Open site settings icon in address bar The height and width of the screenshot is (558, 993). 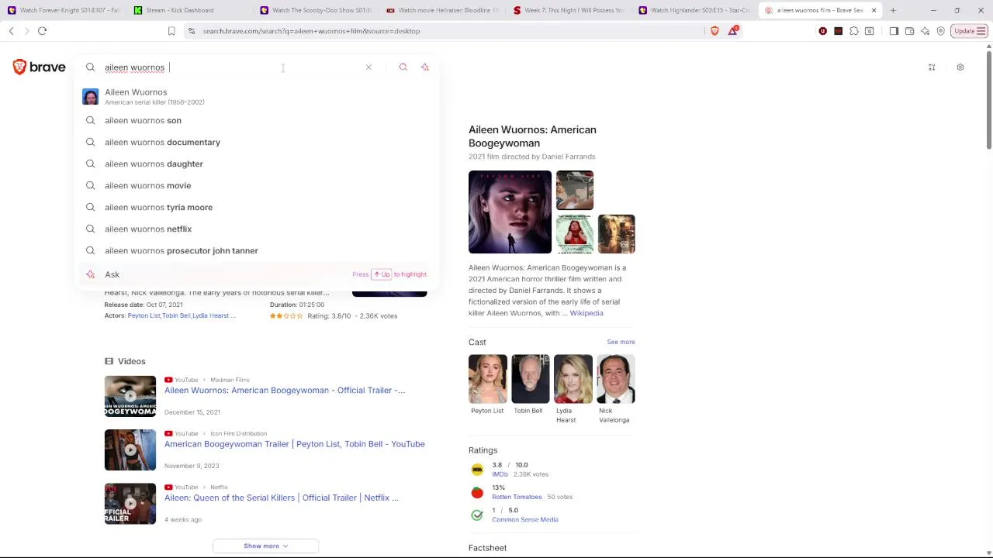coord(192,31)
